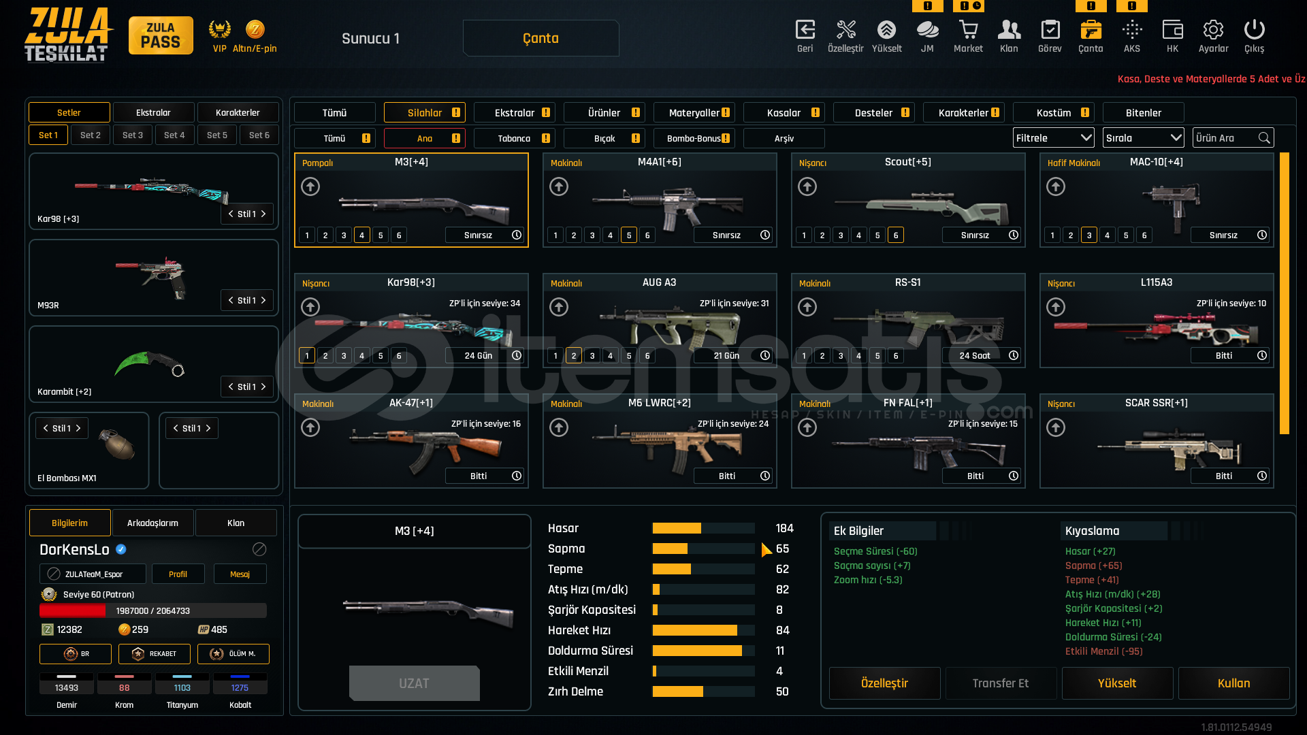Click the Çıkış power icon
This screenshot has width=1307, height=735.
(x=1254, y=30)
